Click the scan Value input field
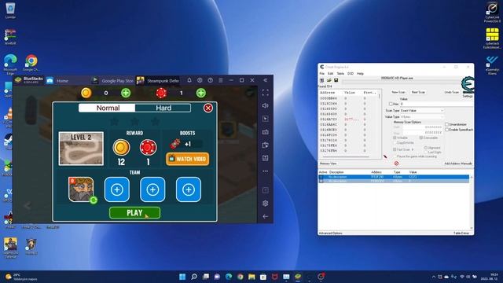The height and width of the screenshot is (283, 503). 436,104
